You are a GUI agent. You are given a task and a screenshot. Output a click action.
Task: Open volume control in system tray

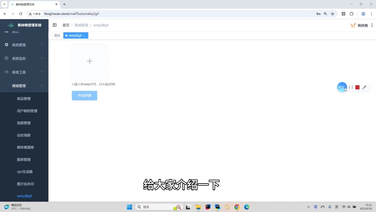[349, 207]
